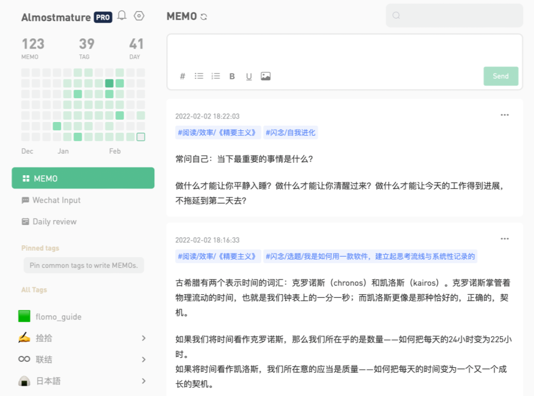Open the #闪念/选题 tag link
The width and height of the screenshot is (534, 396).
click(370, 256)
